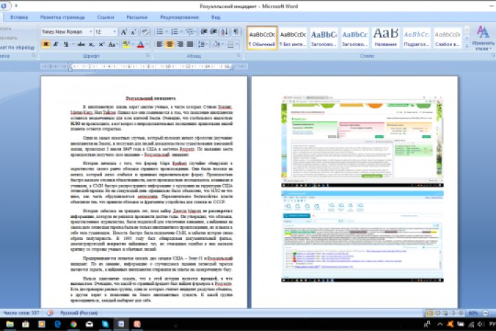
Task: Click Русский (Россия) language indicator
Action: point(79,313)
